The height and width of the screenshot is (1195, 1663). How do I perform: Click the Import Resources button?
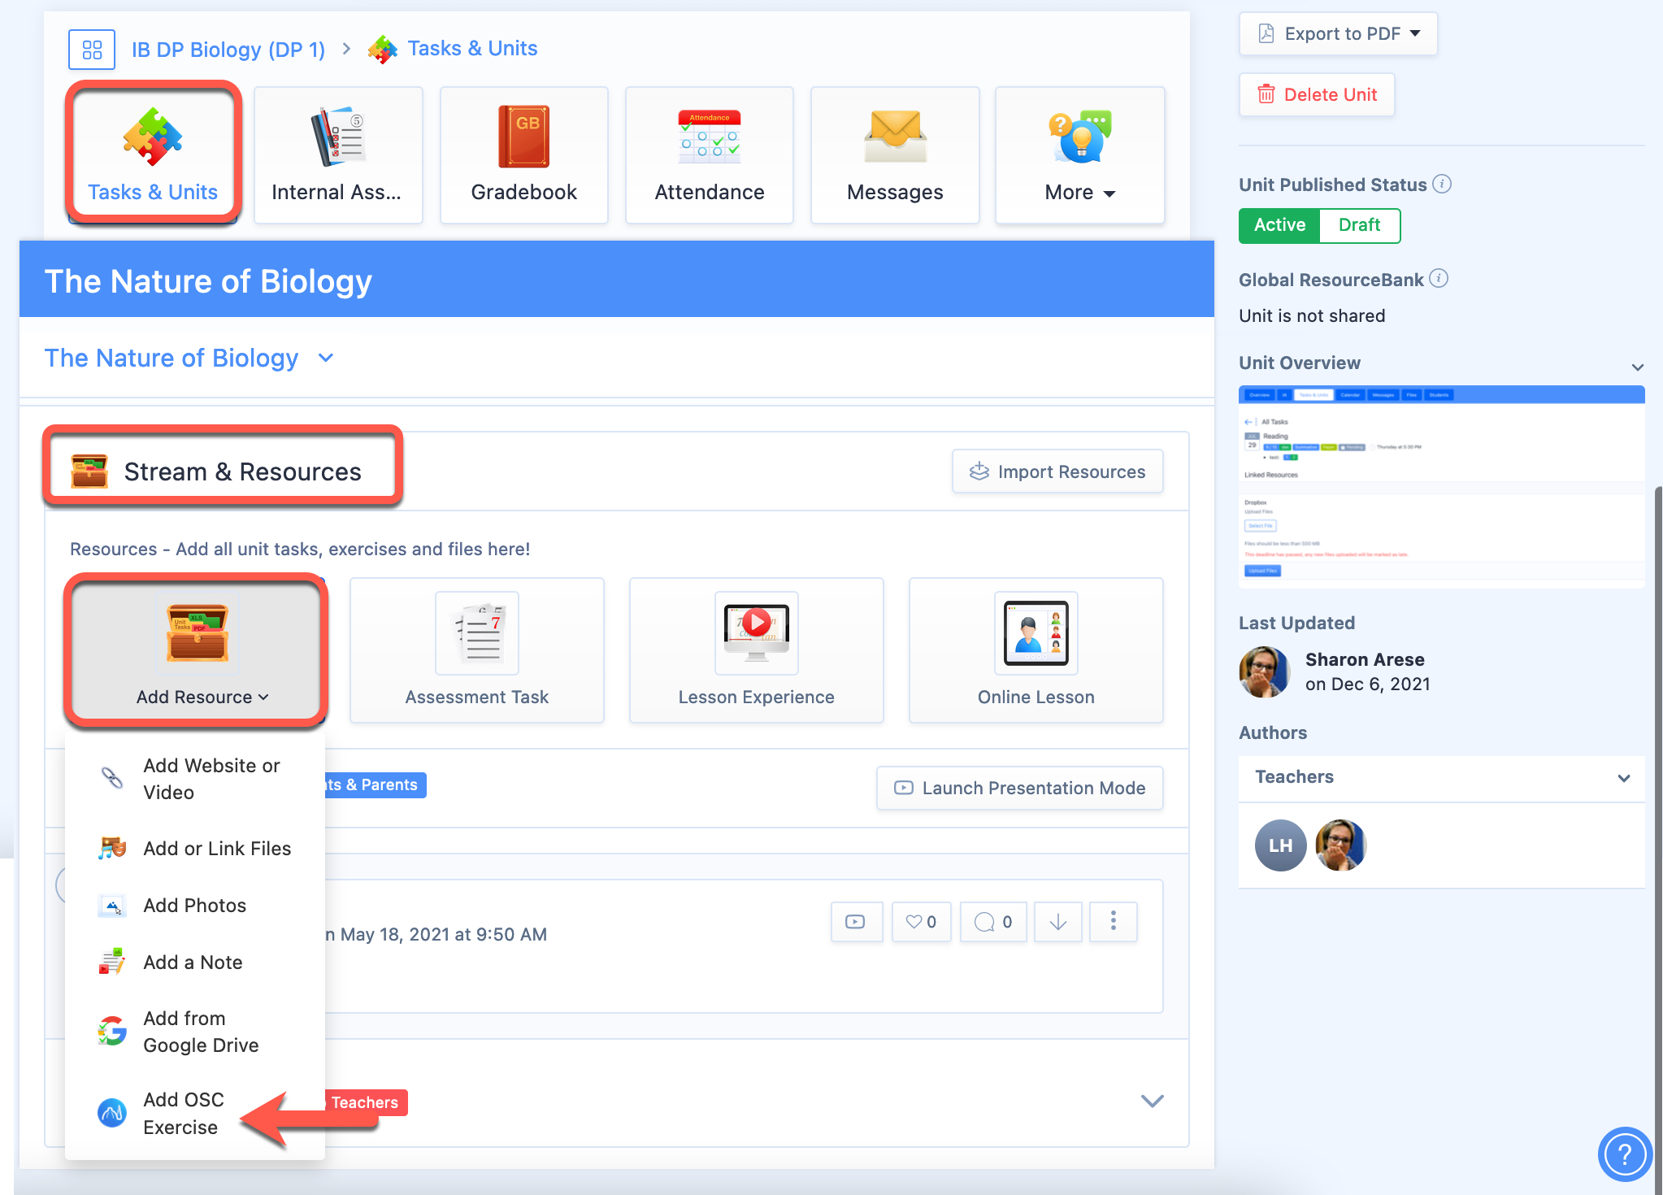(x=1057, y=470)
